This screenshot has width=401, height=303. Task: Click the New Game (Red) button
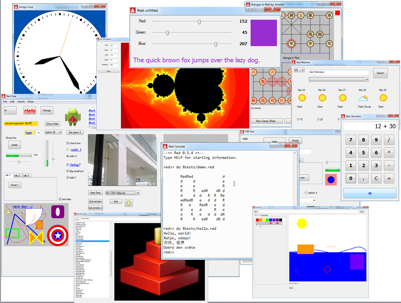(x=267, y=121)
